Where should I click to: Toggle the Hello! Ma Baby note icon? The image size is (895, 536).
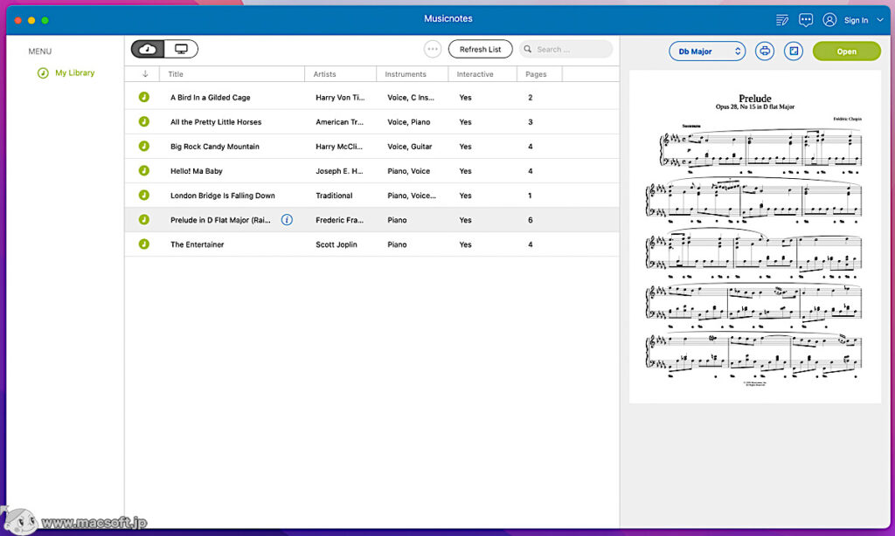(144, 171)
